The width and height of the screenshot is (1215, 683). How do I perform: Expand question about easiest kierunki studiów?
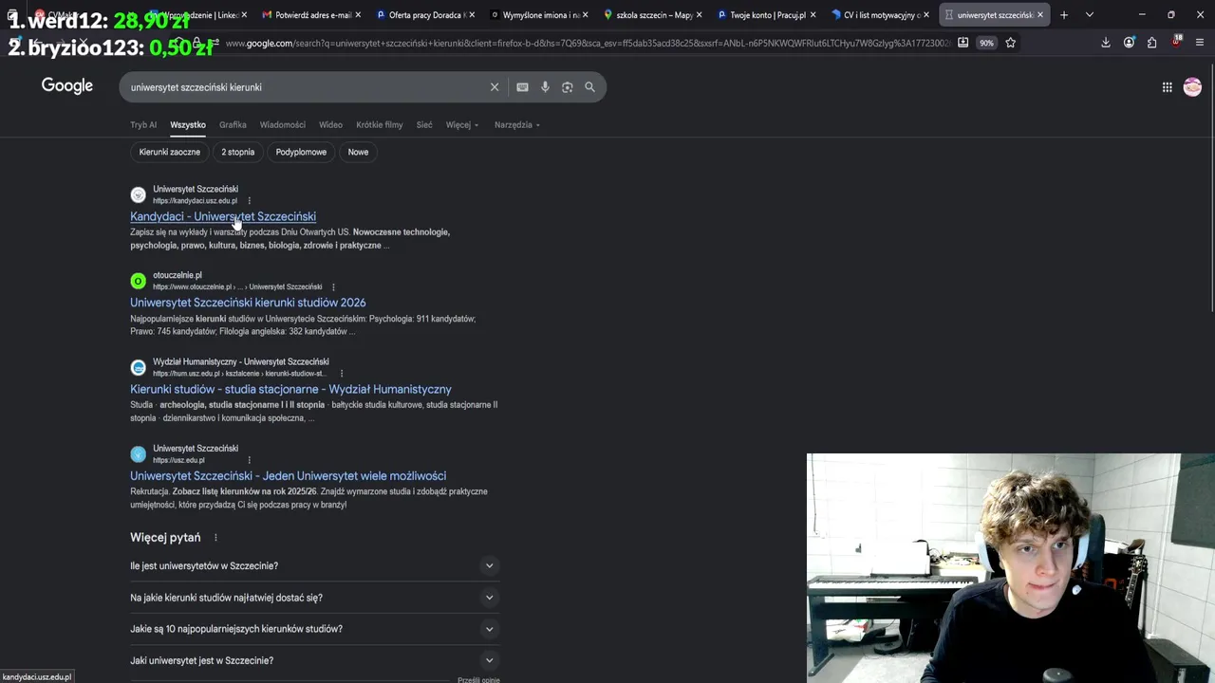pyautogui.click(x=314, y=598)
